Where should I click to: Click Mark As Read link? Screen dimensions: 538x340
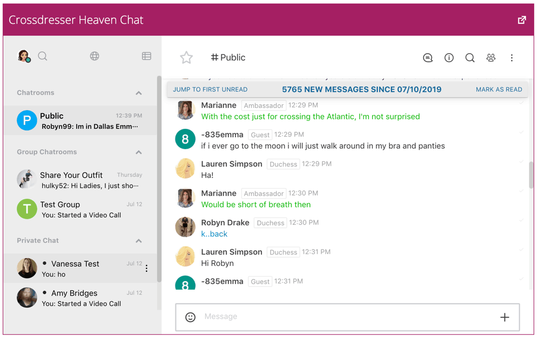pyautogui.click(x=499, y=89)
